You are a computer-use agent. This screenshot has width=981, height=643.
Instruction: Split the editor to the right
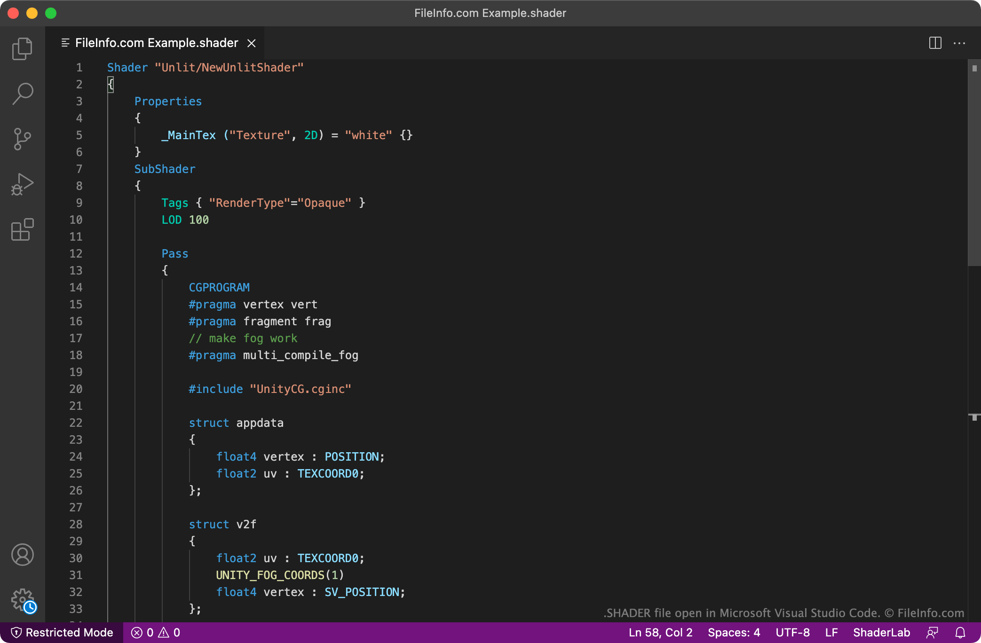coord(935,43)
